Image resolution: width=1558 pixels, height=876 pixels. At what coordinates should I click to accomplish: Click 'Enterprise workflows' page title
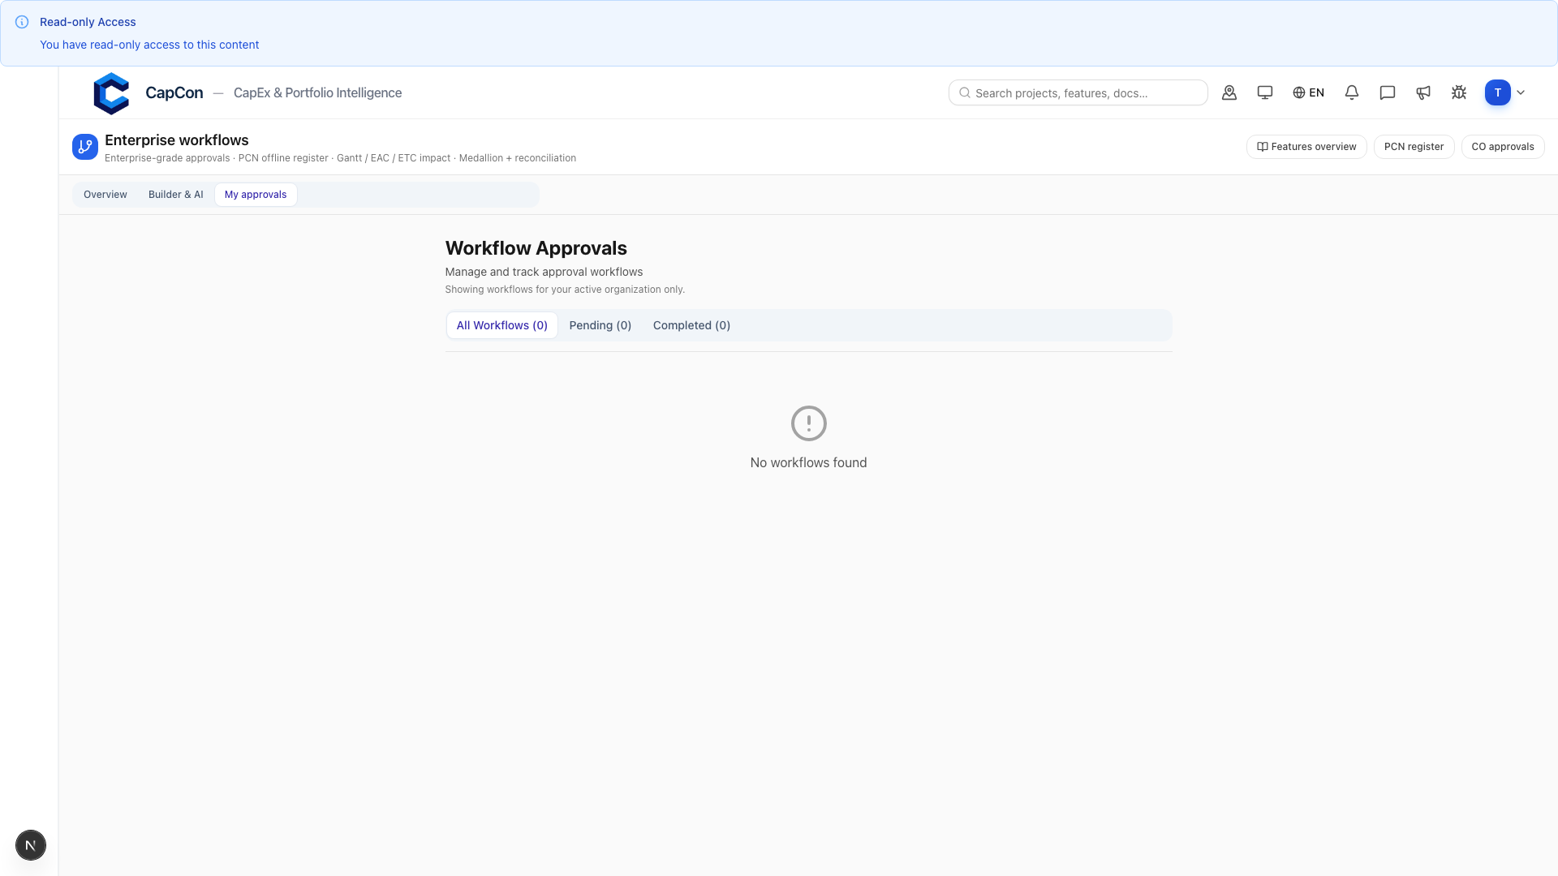tap(177, 140)
